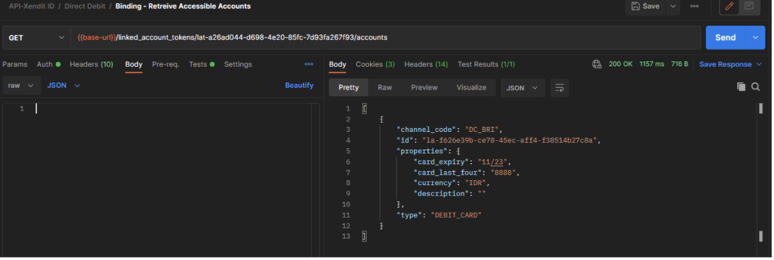The image size is (774, 260).
Task: Click the 1157 ms response time
Action: click(652, 64)
